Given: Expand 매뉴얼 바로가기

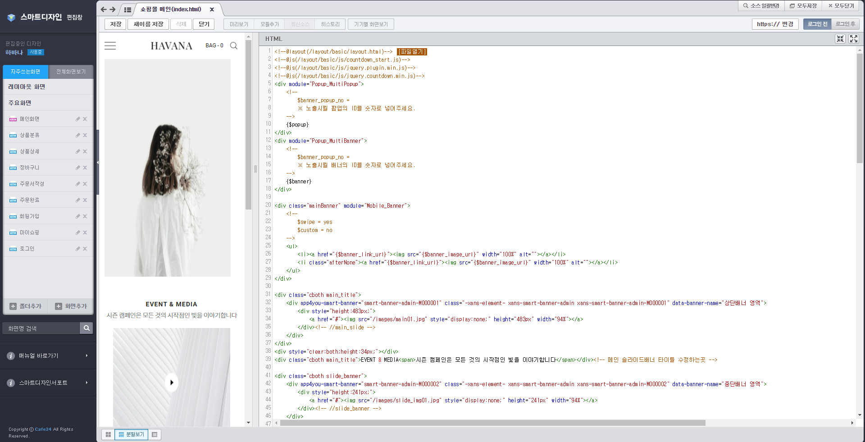Looking at the screenshot, I should [48, 356].
